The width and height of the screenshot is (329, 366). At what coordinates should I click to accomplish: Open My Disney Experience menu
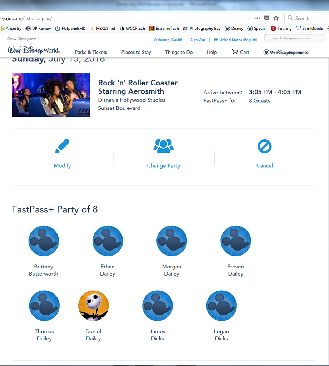coord(286,52)
